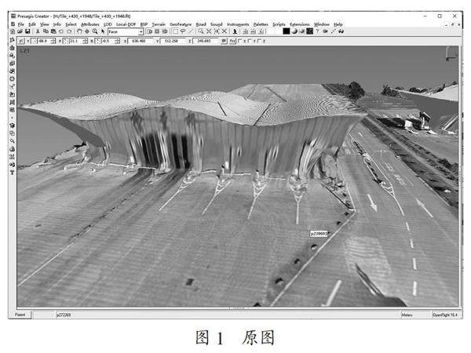
Task: Click the help question mark icon
Action: tap(318, 31)
